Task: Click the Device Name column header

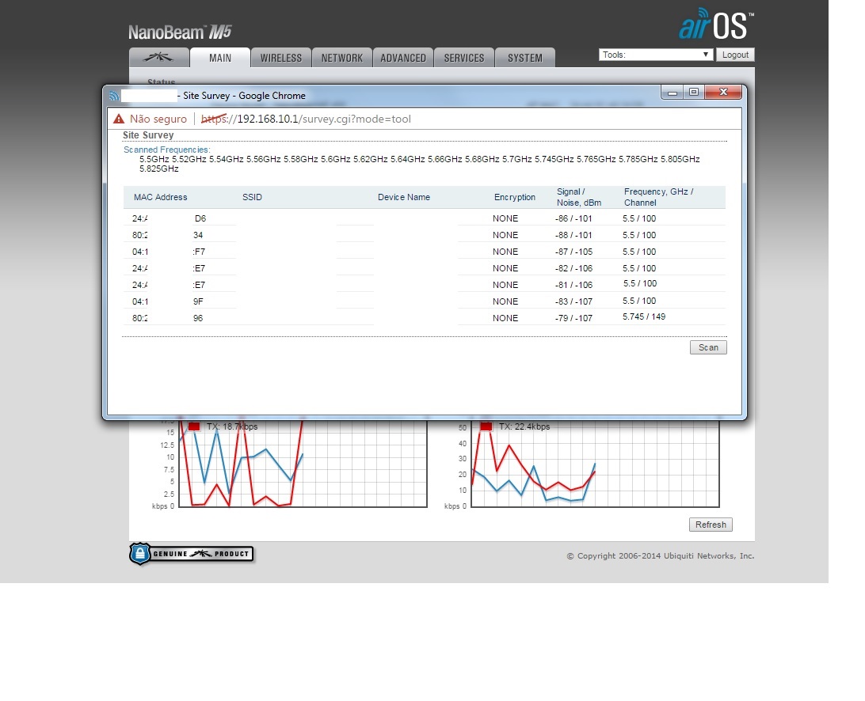Action: coord(404,197)
